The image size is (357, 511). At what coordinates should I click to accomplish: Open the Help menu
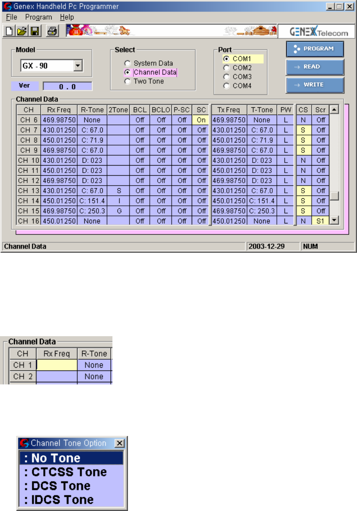(x=67, y=17)
